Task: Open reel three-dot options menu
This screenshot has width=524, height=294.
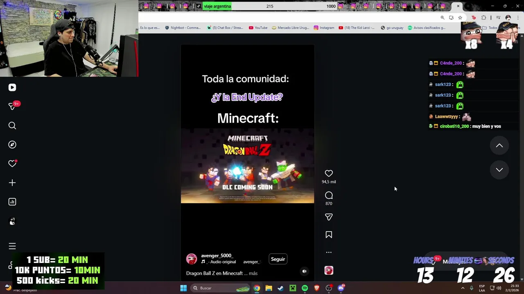Action: (329, 252)
